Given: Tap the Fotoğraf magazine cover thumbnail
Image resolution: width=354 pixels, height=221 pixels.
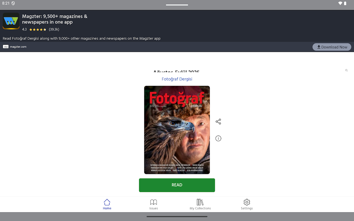Looking at the screenshot, I should coord(177,130).
